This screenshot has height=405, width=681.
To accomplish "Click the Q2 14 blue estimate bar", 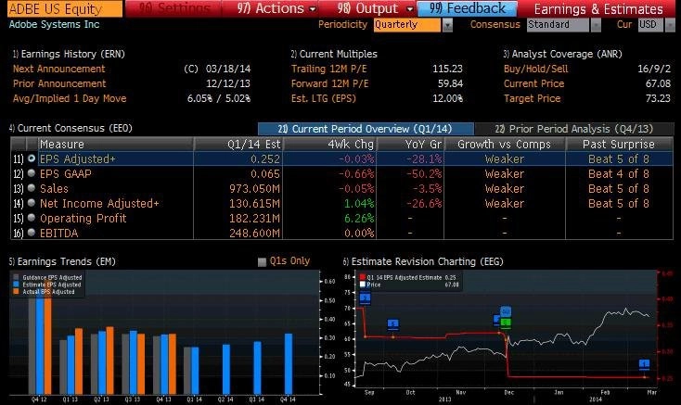I will point(226,369).
